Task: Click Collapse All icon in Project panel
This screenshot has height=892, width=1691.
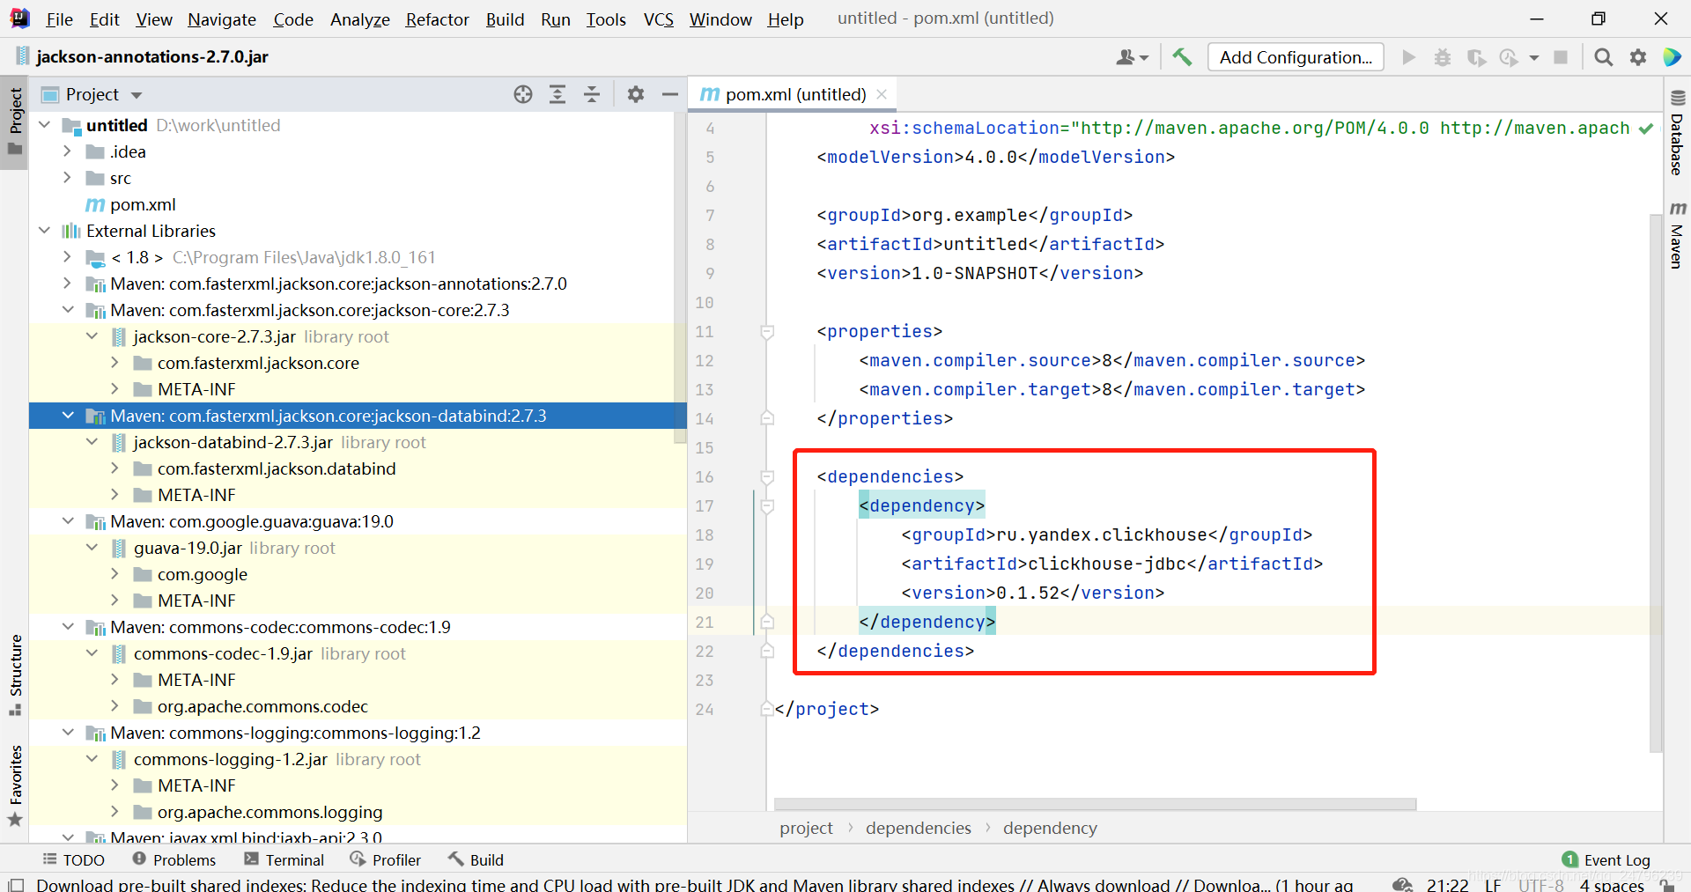Action: 592,94
